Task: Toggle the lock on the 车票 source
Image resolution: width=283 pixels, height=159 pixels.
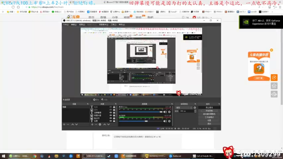Action: 114,121
